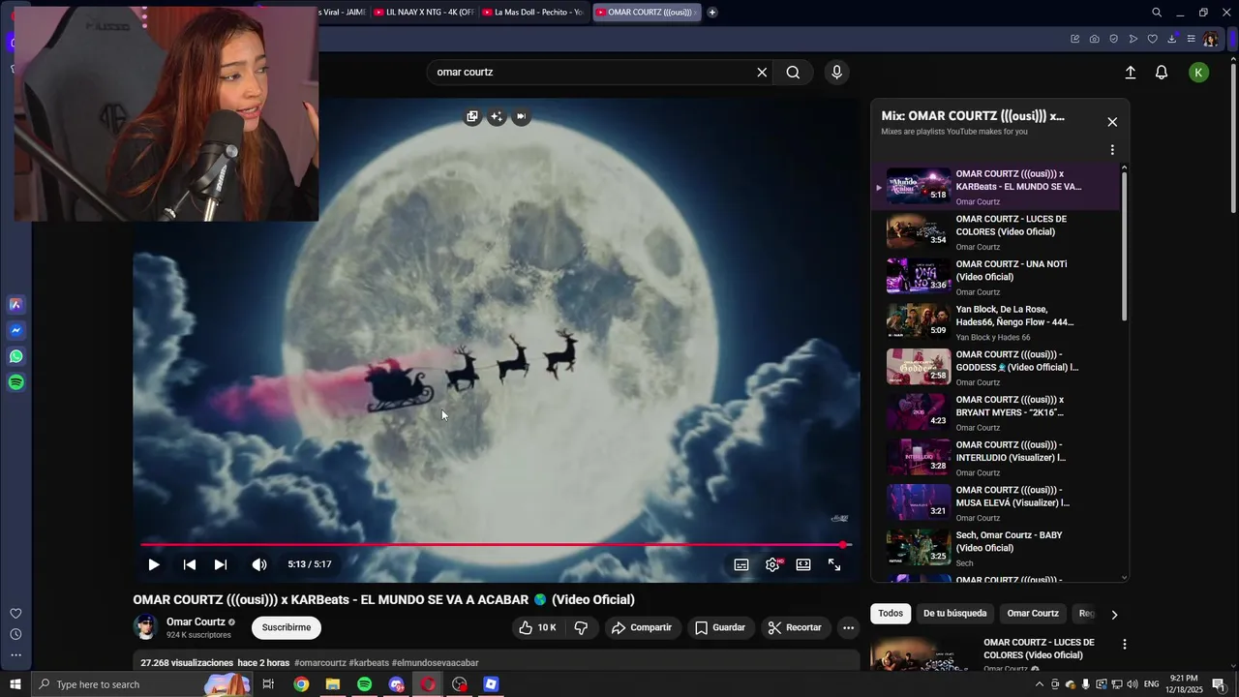
Task: Open Omar Courtz channel avatar
Action: pyautogui.click(x=146, y=627)
